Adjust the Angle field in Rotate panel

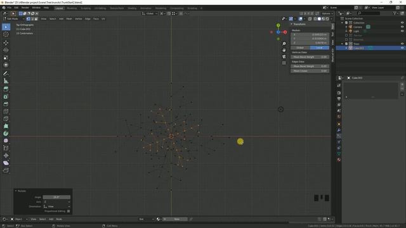click(x=56, y=197)
